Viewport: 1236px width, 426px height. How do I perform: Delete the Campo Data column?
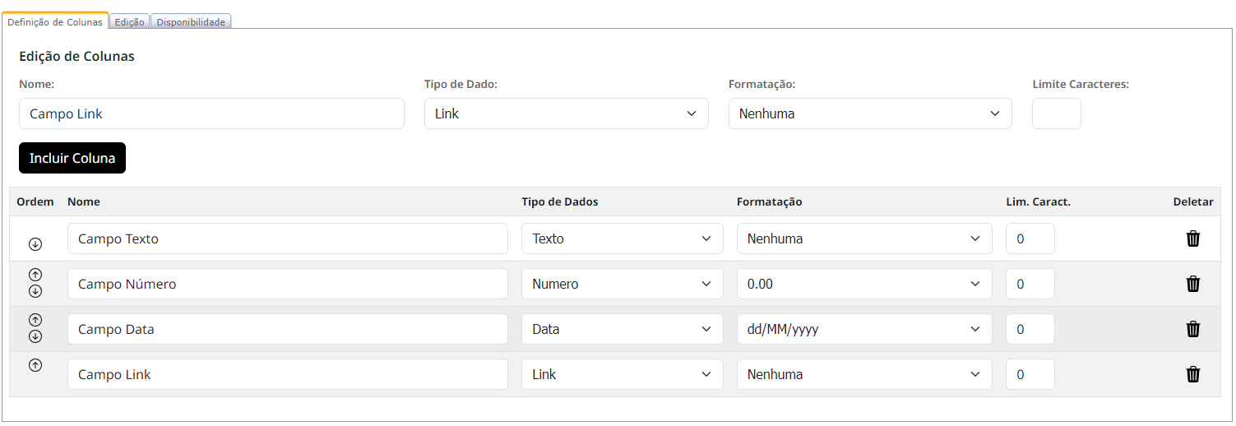pos(1193,329)
